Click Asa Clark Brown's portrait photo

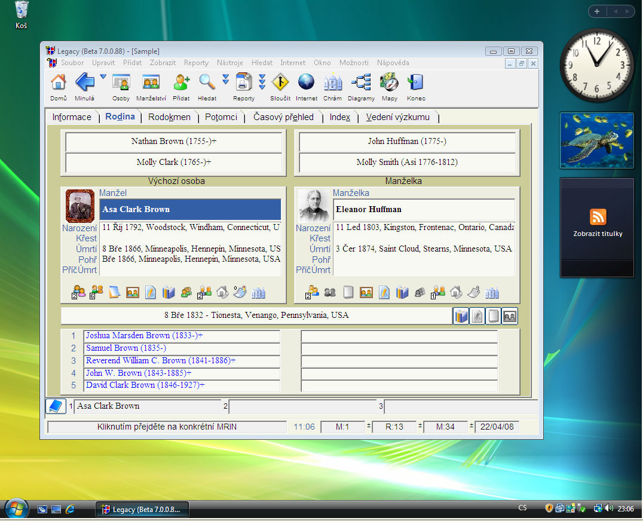(80, 206)
